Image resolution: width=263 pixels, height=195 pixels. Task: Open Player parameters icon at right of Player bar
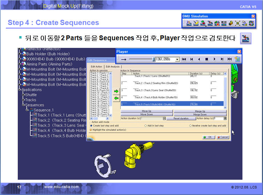click(x=237, y=59)
